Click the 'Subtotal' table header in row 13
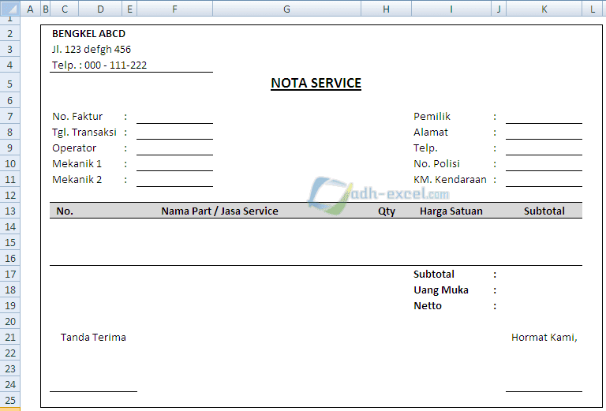Viewport: 606px width, 411px height. coord(544,211)
